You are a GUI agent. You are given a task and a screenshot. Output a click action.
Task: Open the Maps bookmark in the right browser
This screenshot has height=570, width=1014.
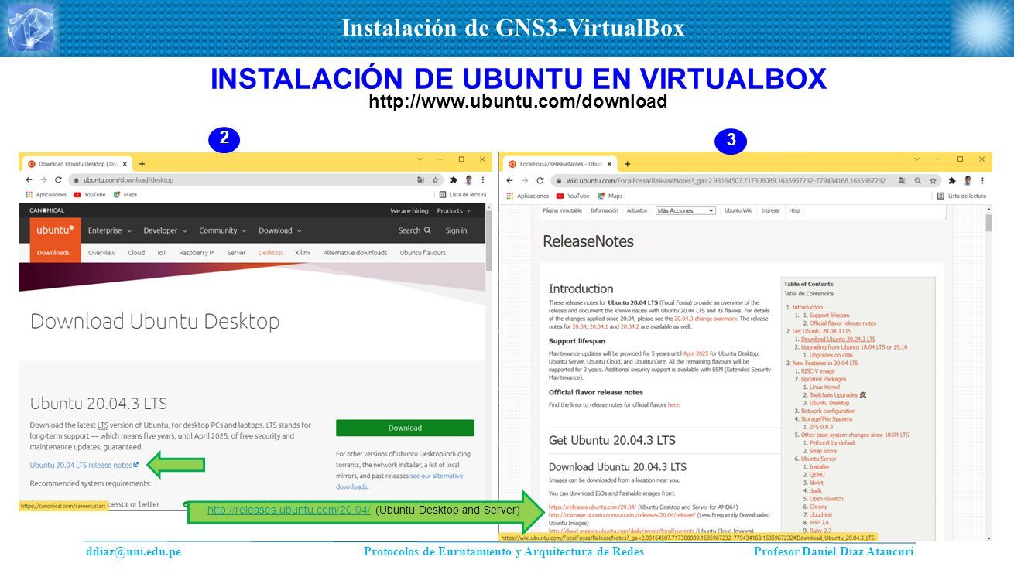pyautogui.click(x=610, y=196)
